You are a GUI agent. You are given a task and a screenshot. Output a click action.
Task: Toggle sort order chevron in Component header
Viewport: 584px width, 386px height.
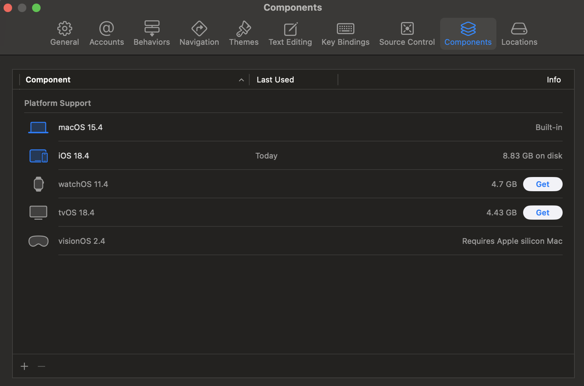241,80
